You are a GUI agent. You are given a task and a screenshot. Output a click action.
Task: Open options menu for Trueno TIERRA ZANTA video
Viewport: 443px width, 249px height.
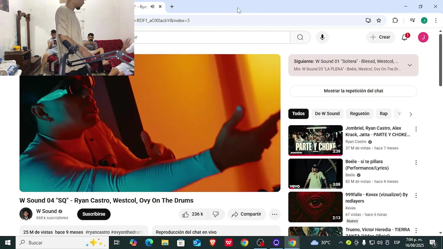coord(416,230)
